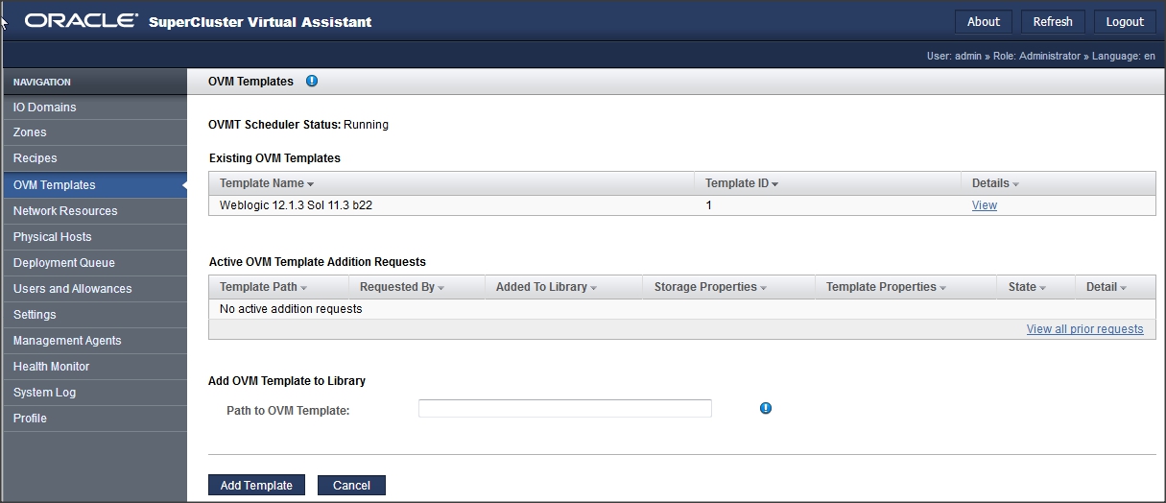Sort by Template ID column arrow
The image size is (1166, 503).
pyautogui.click(x=774, y=184)
